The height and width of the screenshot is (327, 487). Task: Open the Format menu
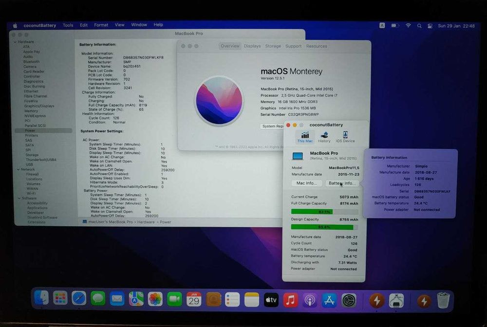pos(101,25)
